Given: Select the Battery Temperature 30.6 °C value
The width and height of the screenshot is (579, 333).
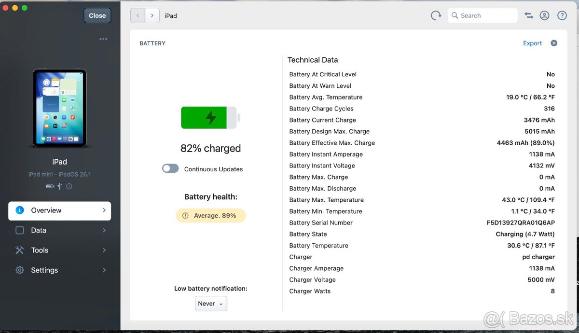Looking at the screenshot, I should pyautogui.click(x=531, y=246).
